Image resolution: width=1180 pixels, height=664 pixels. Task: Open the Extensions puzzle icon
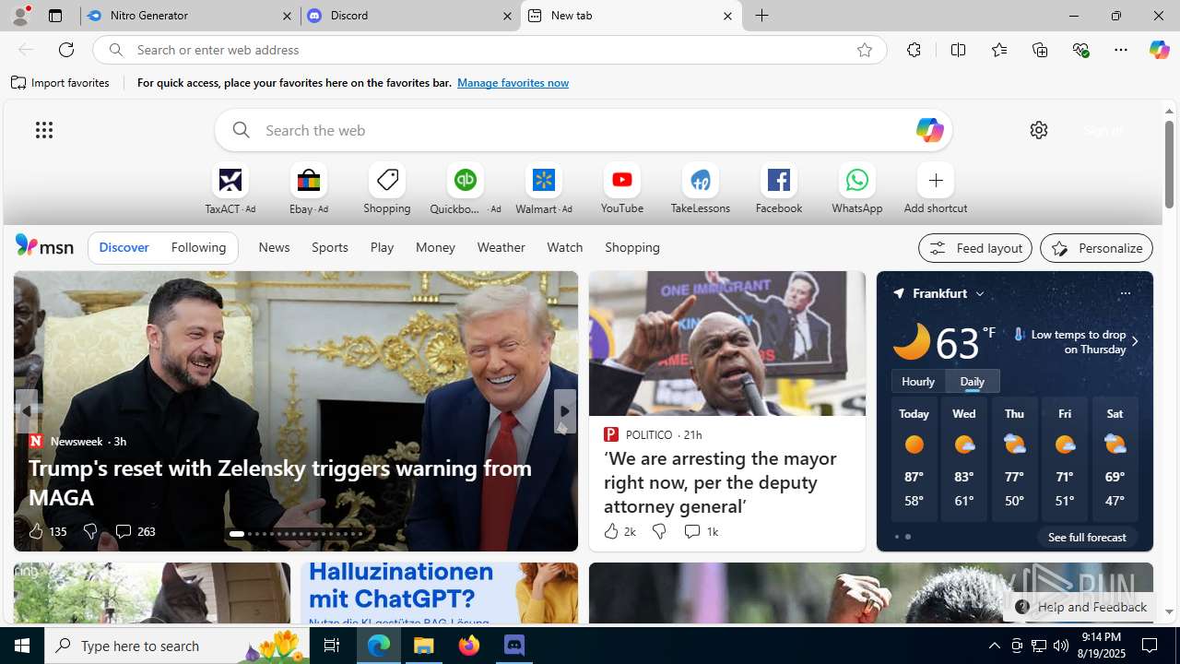914,50
